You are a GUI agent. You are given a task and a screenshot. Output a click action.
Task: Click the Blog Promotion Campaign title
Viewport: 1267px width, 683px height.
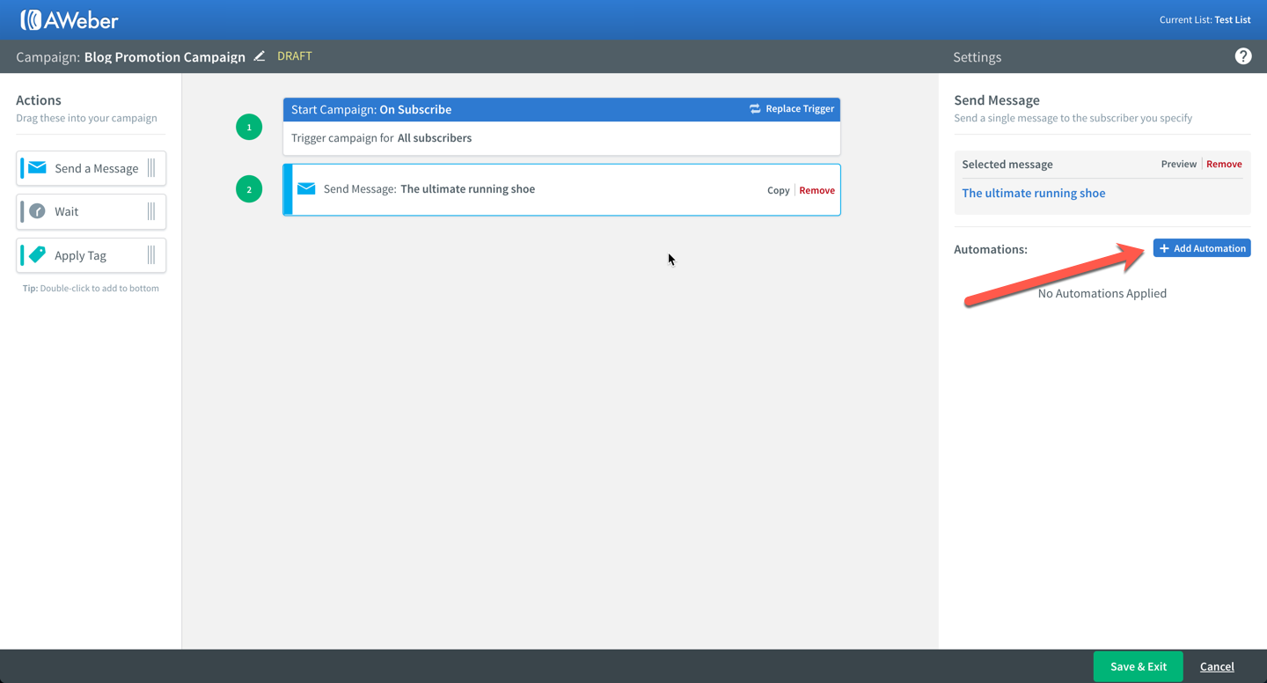point(165,56)
